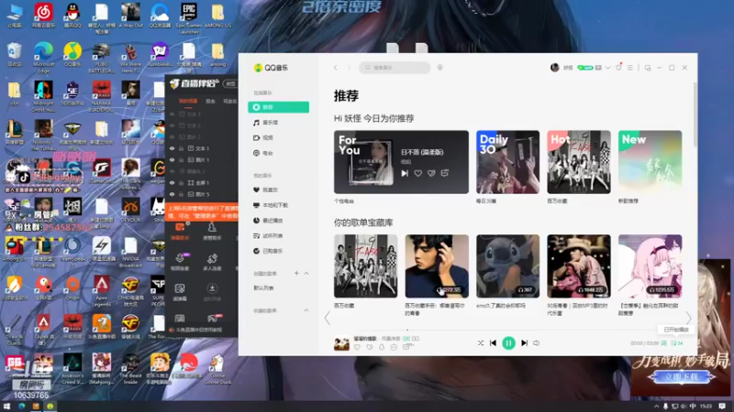734x412 pixels.
Task: Open the play queue with 34 songs
Action: click(677, 342)
